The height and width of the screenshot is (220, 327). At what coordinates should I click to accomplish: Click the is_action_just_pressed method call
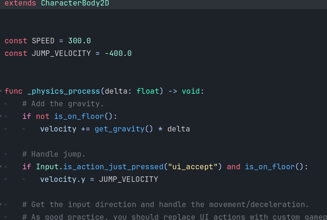[x=113, y=167]
